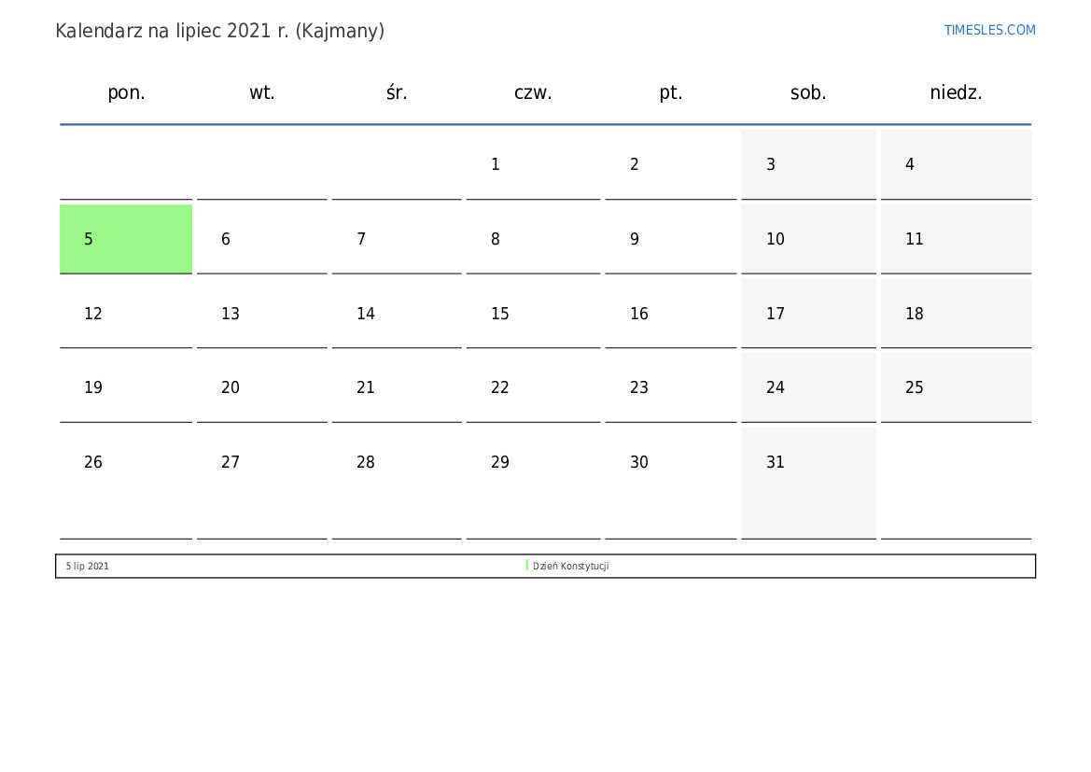The width and height of the screenshot is (1091, 772).
Task: Select the 'niedz.' weekday header
Action: [956, 92]
